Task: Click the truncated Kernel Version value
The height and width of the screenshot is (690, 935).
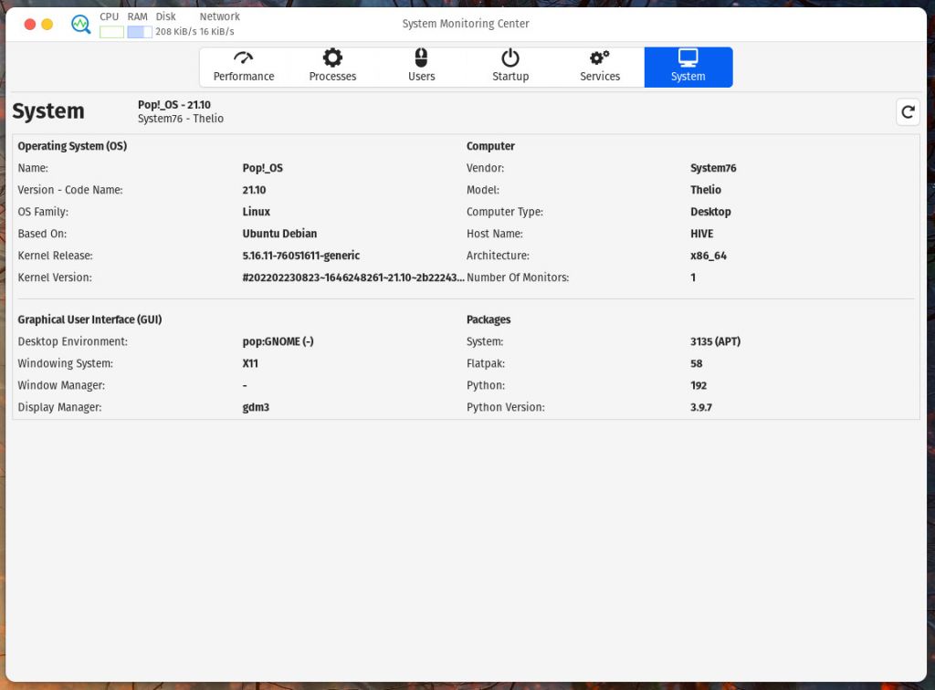Action: [x=352, y=277]
